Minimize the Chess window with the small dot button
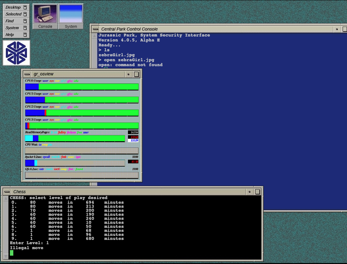Viewport: 347px width, 264px height. tap(249, 192)
